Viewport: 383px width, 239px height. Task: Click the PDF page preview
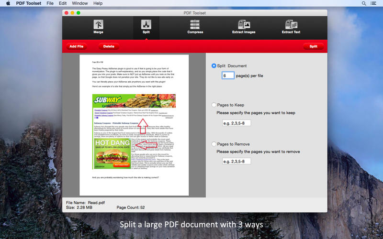coord(134,125)
